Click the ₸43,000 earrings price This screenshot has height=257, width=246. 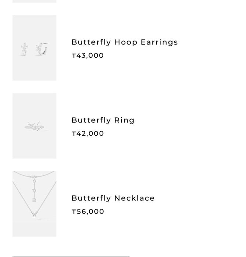[x=88, y=56]
